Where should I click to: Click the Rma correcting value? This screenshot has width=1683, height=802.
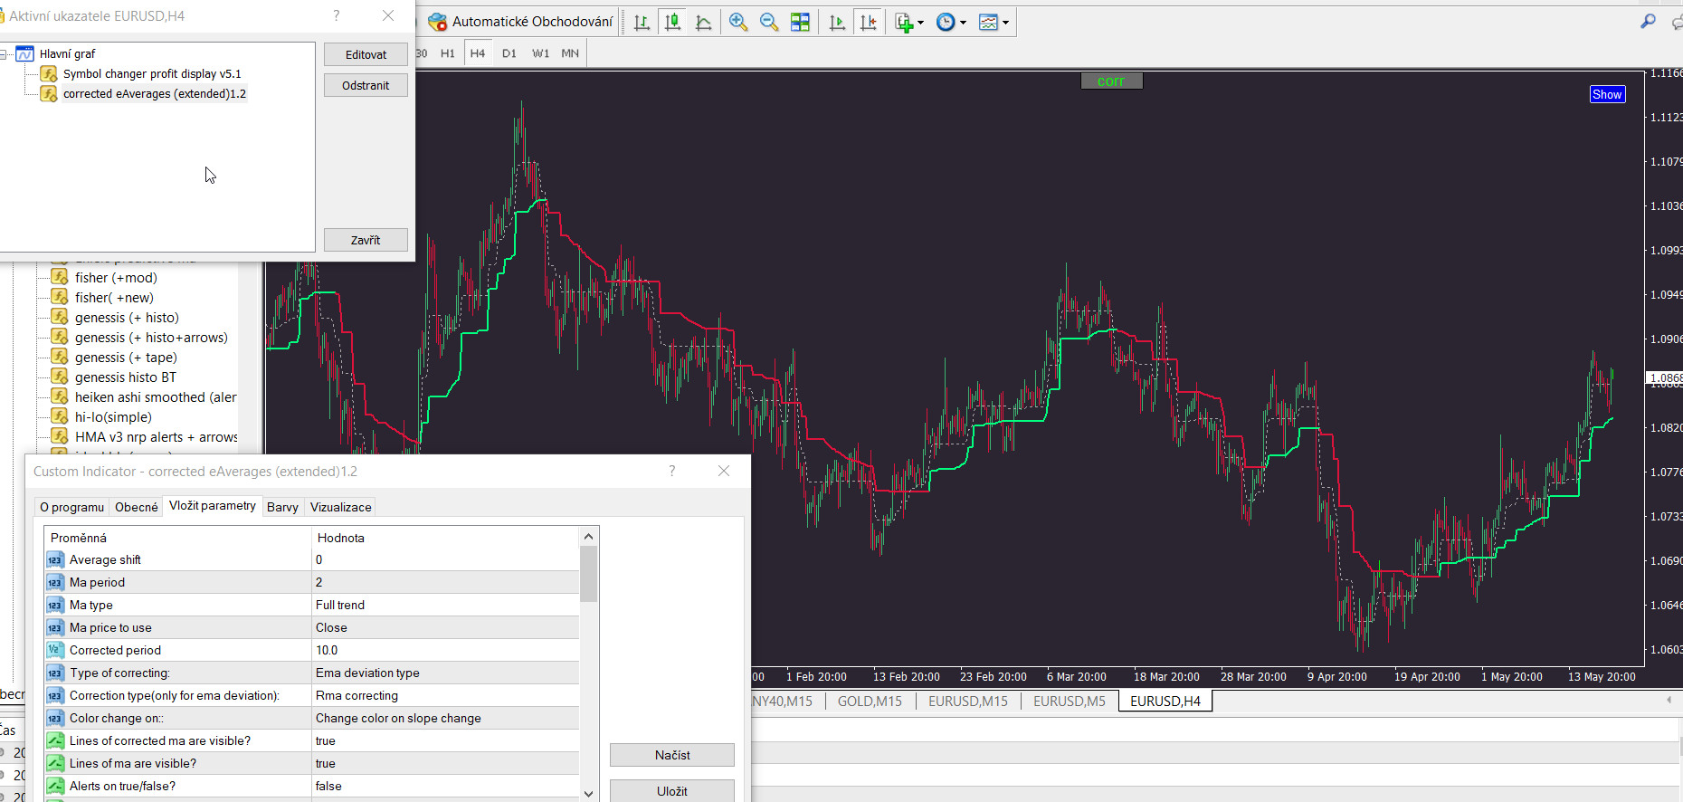point(445,695)
